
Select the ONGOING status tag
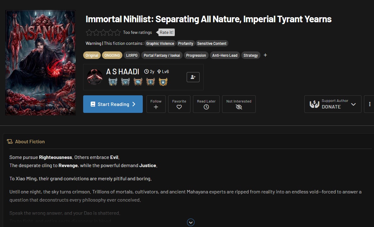[112, 55]
